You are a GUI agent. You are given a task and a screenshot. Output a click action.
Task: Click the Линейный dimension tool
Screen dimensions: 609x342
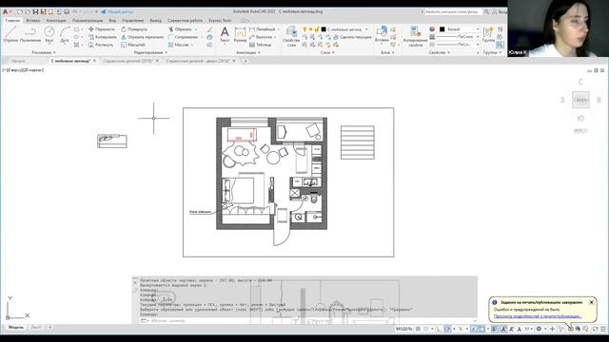pos(263,29)
